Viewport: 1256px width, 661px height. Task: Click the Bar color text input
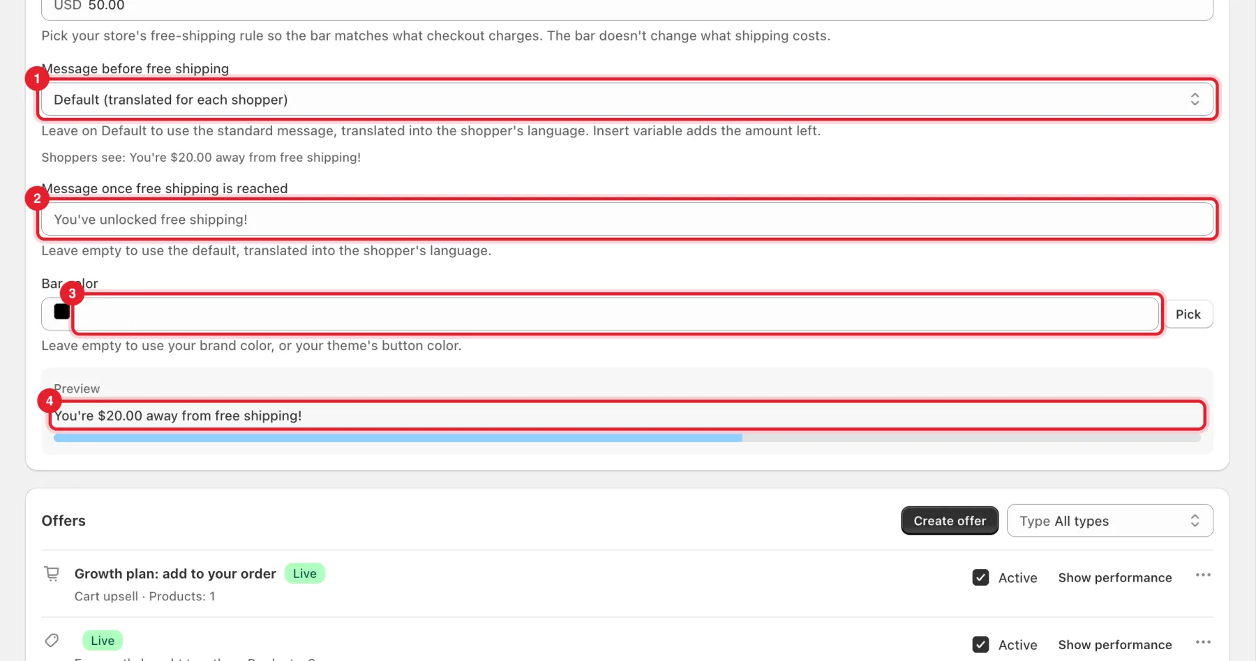[x=617, y=314]
